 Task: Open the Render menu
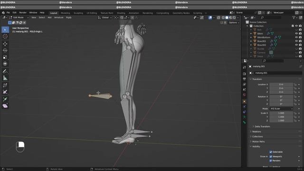(x=23, y=13)
